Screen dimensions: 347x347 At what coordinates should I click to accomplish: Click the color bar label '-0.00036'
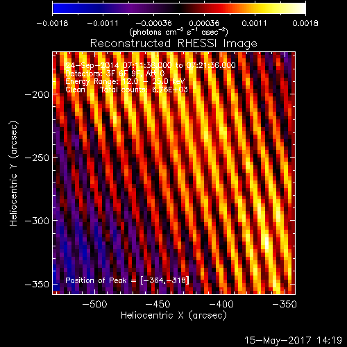[x=153, y=23]
